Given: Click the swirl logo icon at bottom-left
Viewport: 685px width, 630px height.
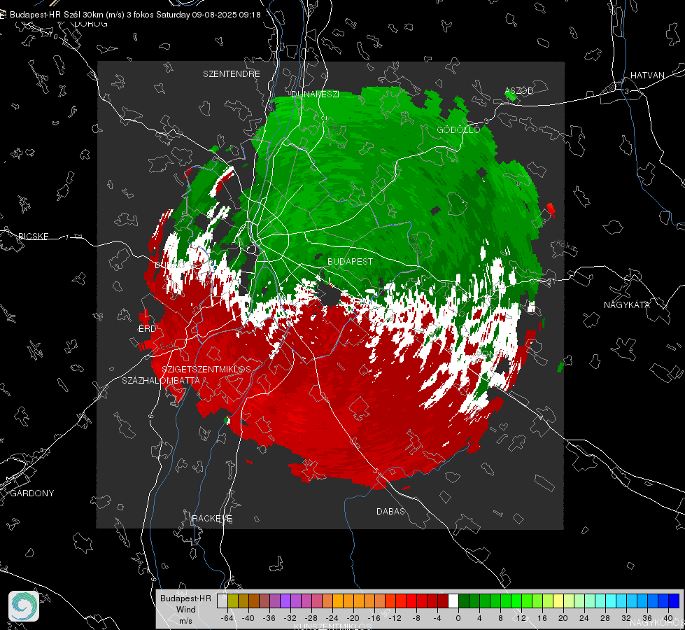Looking at the screenshot, I should pos(24,606).
